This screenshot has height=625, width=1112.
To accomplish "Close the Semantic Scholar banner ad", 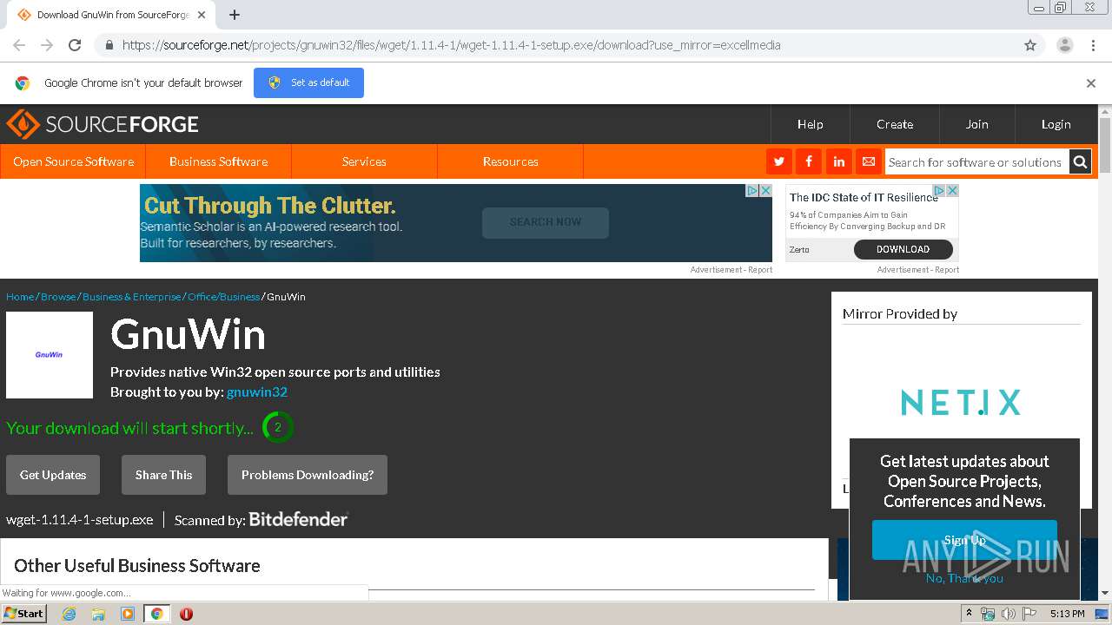I will pos(766,191).
